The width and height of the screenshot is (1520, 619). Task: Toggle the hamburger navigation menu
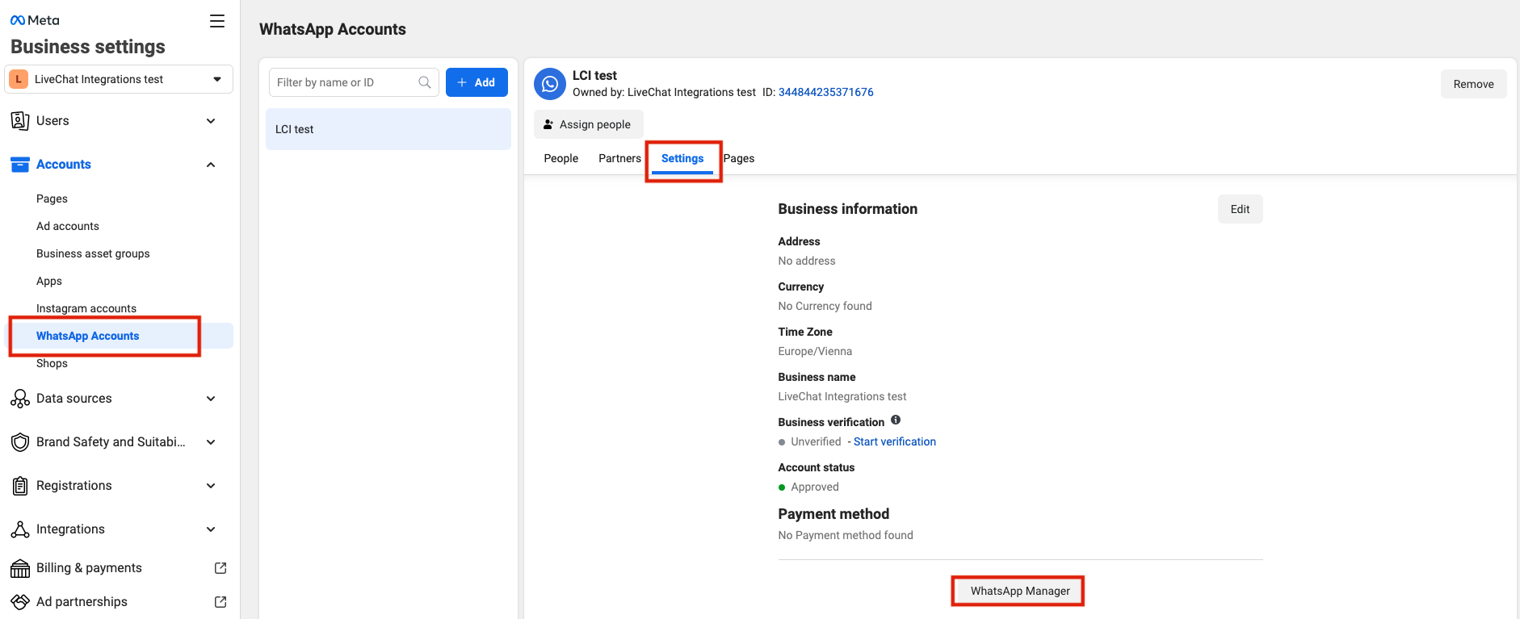coord(217,21)
